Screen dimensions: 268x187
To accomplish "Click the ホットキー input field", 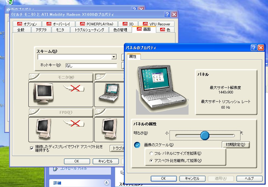I will click(91, 66).
